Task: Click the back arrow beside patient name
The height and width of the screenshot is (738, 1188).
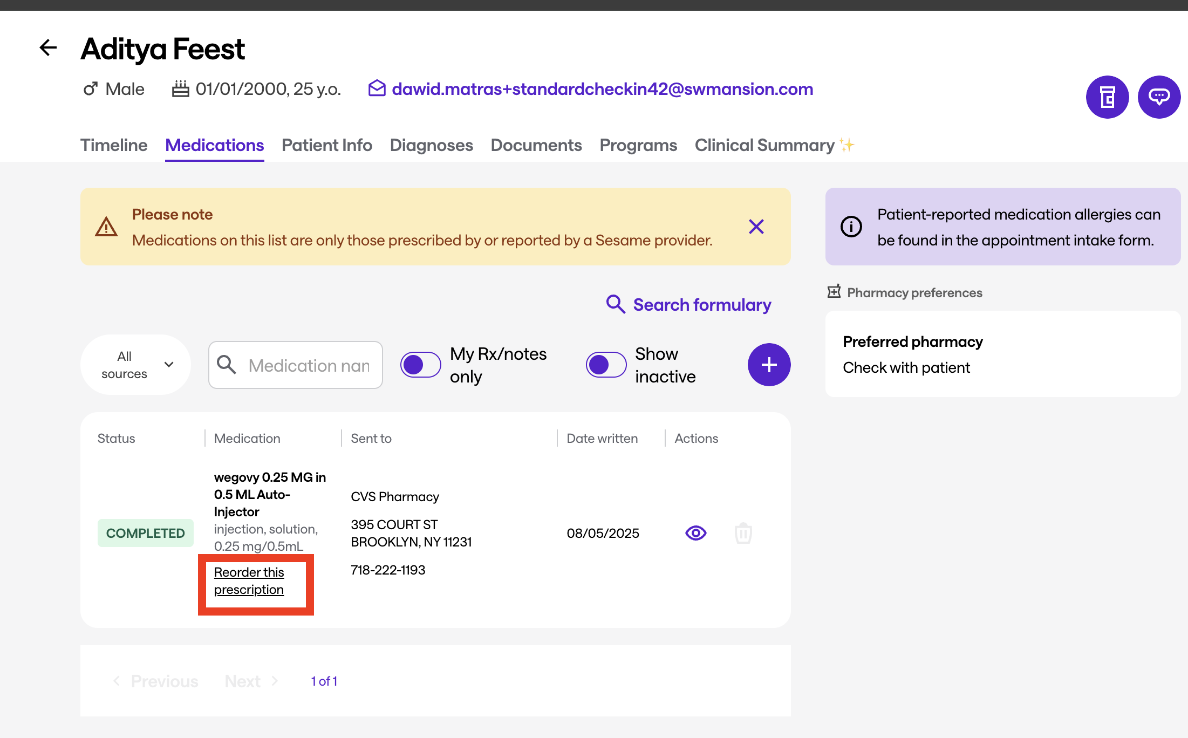Action: 48,48
